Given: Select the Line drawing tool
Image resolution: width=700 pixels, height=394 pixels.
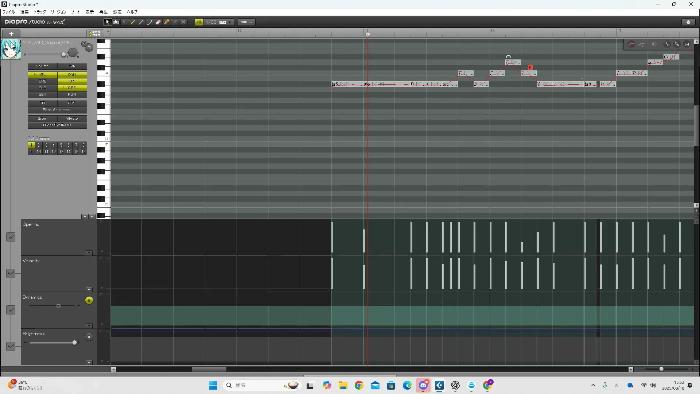Looking at the screenshot, I should [x=141, y=22].
